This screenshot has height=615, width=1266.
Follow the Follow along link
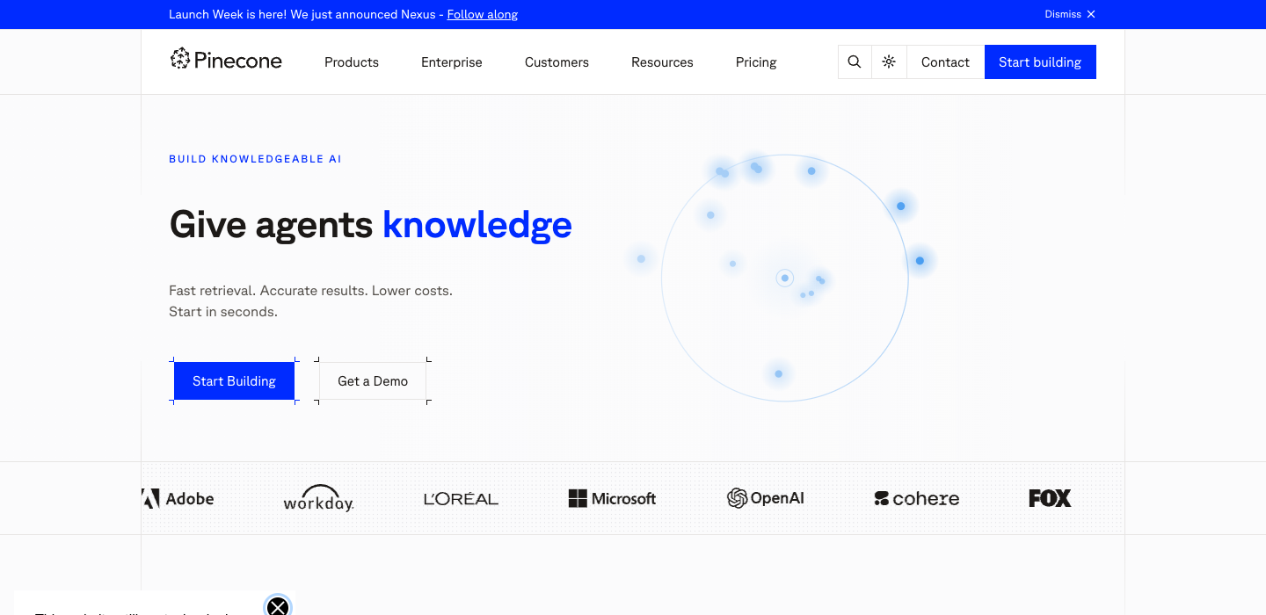coord(483,14)
